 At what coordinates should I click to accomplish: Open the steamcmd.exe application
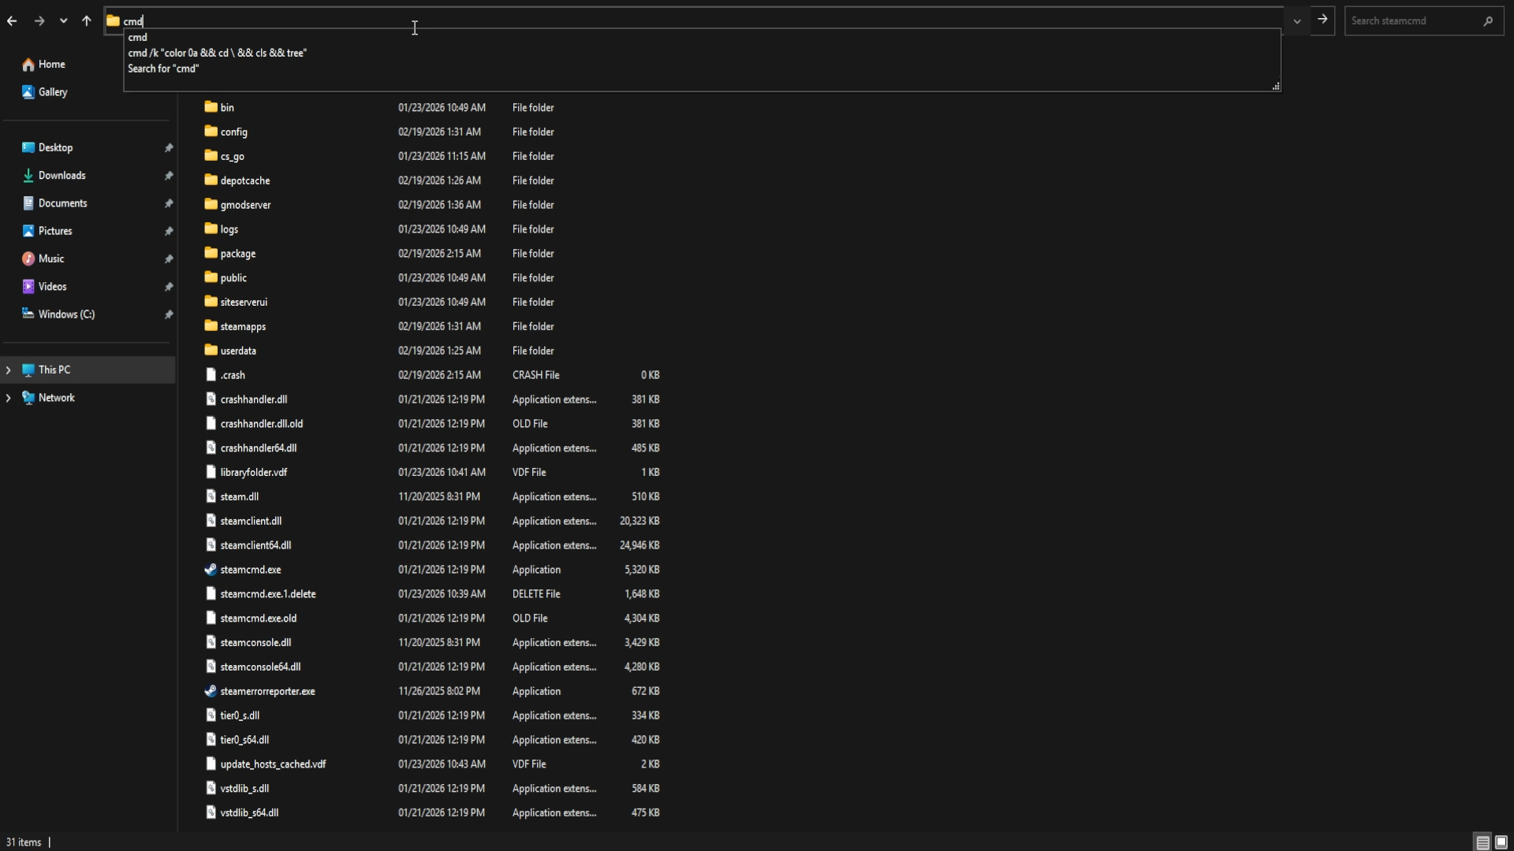(250, 569)
